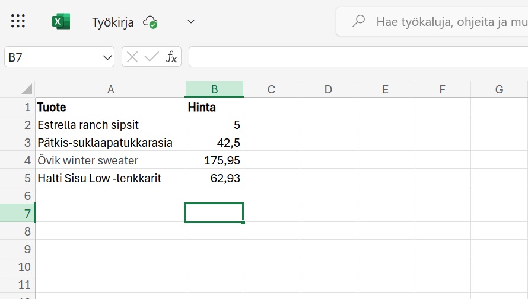Image resolution: width=528 pixels, height=300 pixels.
Task: Expand the workbook title chevron menu
Action: click(x=191, y=22)
